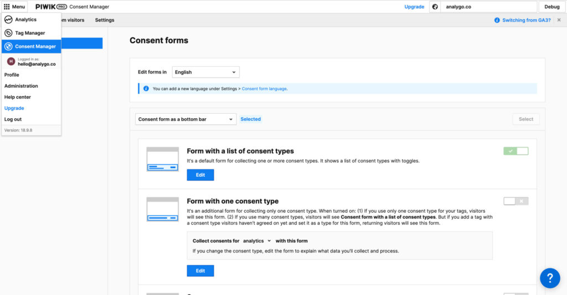Viewport: 567px width, 295px height.
Task: Click the hello@analygo.co account text
Action: 37,64
